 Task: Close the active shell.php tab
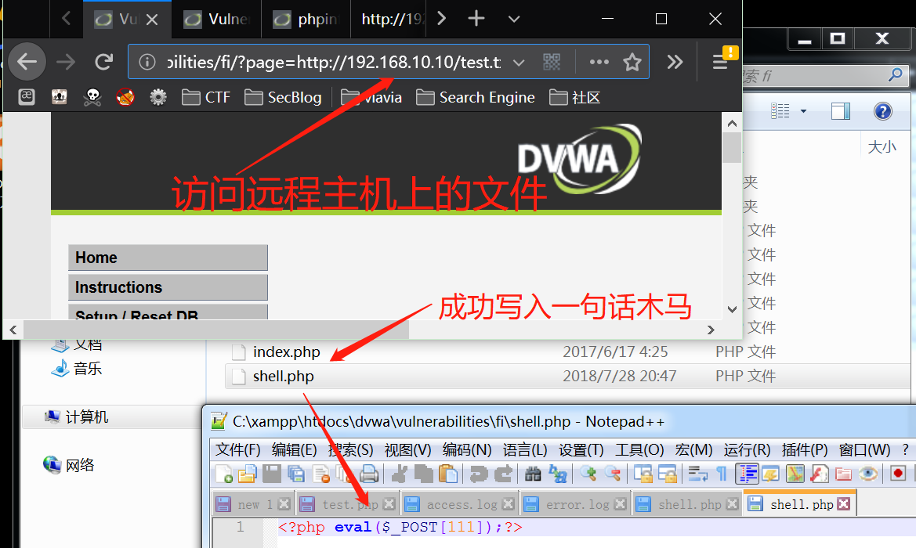[844, 503]
